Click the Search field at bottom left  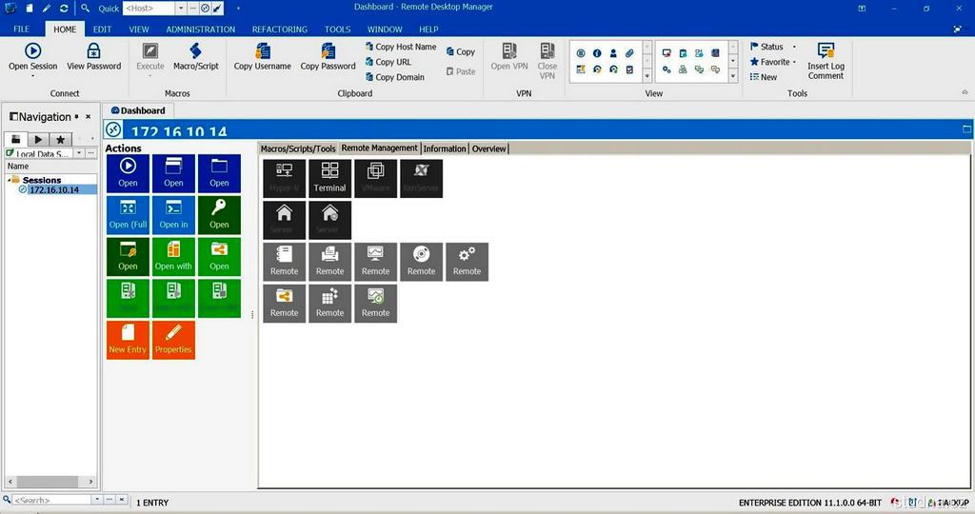[52, 500]
